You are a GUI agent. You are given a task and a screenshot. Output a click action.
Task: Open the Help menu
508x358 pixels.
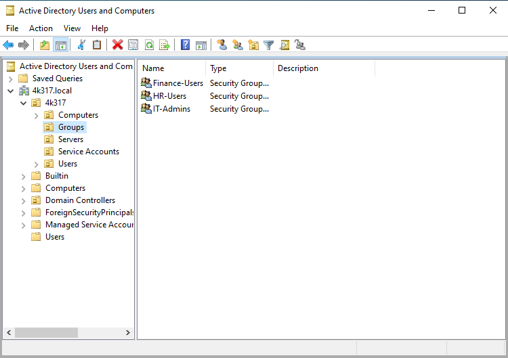(x=100, y=28)
